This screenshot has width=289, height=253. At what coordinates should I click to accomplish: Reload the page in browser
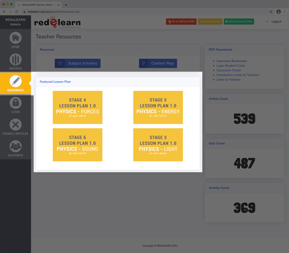click(x=17, y=12)
